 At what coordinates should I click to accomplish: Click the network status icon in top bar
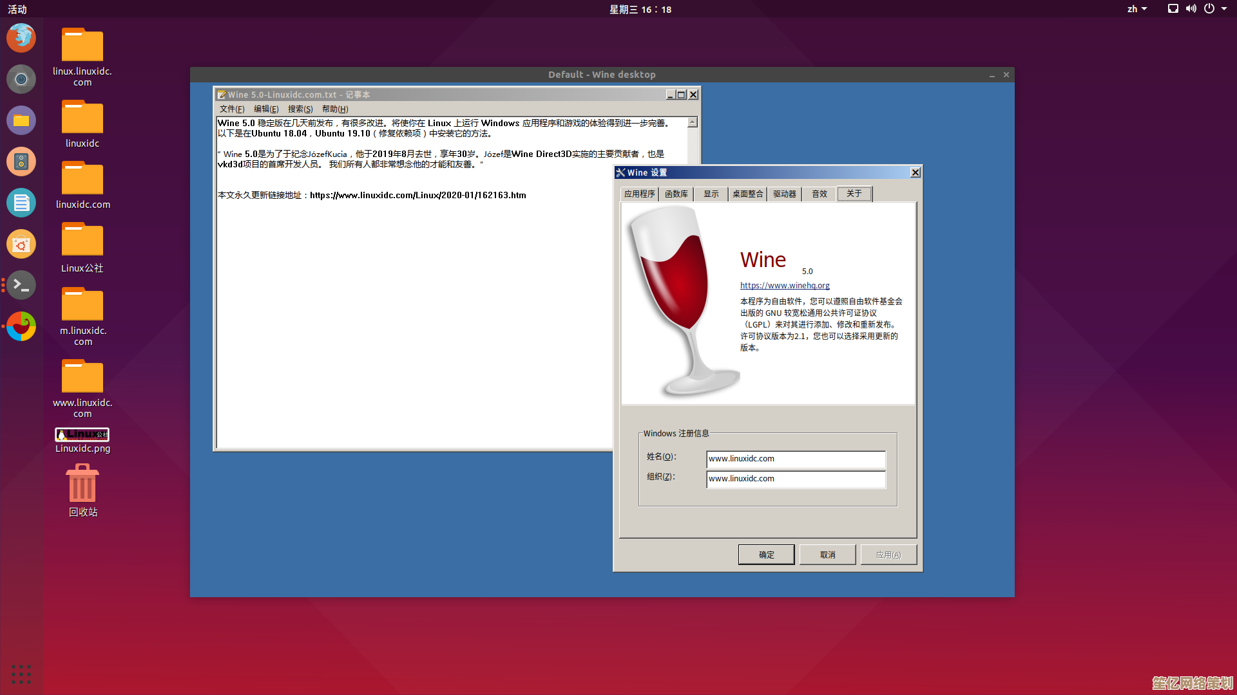pyautogui.click(x=1173, y=9)
